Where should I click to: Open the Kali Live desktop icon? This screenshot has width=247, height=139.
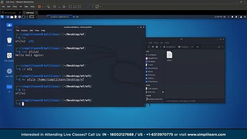coord(9,73)
